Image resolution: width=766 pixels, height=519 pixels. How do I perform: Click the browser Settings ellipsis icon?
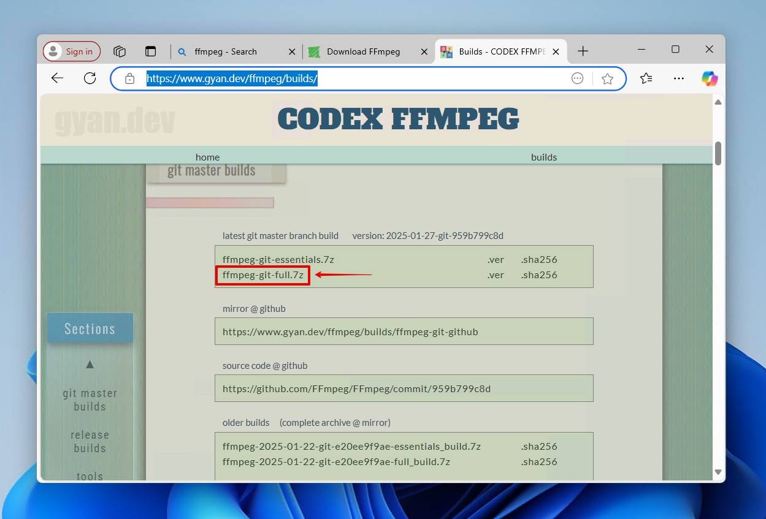tap(678, 78)
